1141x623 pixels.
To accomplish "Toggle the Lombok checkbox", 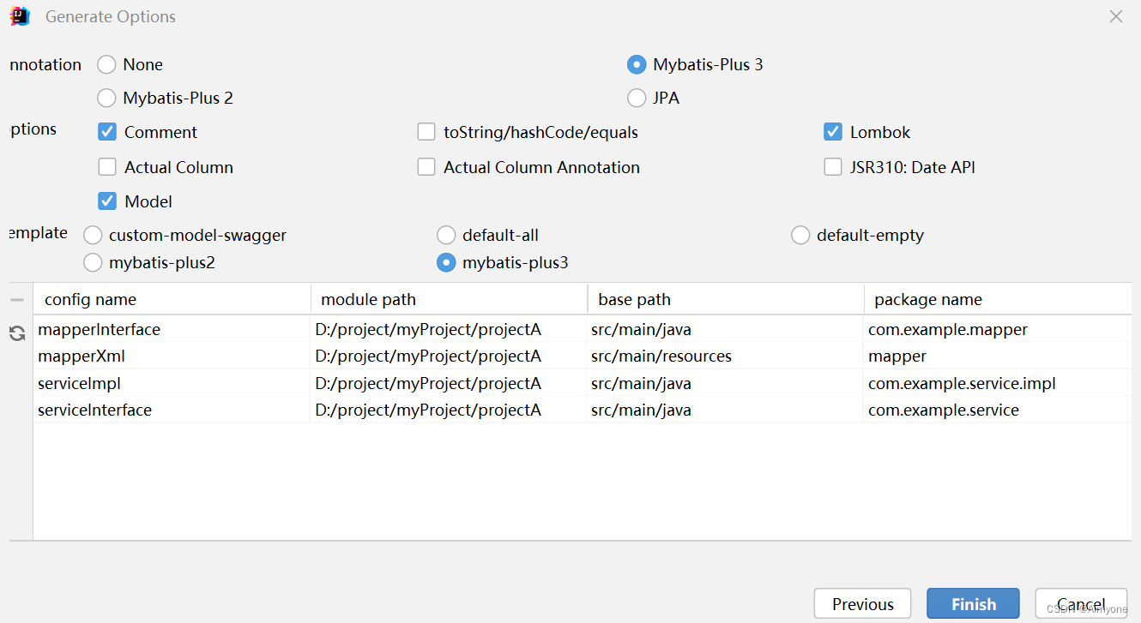I will coord(833,132).
